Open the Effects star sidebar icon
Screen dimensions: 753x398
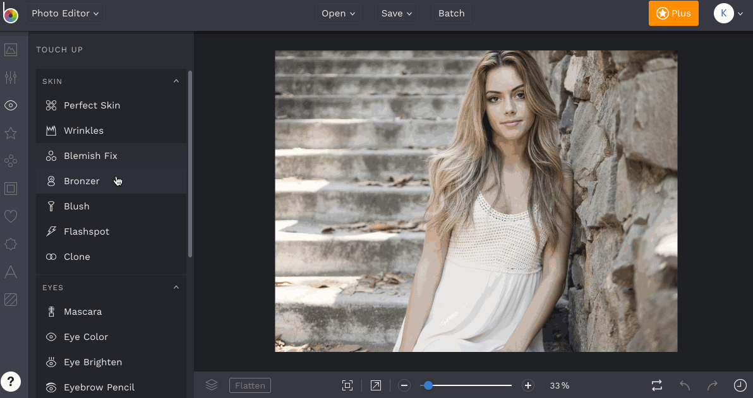click(x=11, y=133)
